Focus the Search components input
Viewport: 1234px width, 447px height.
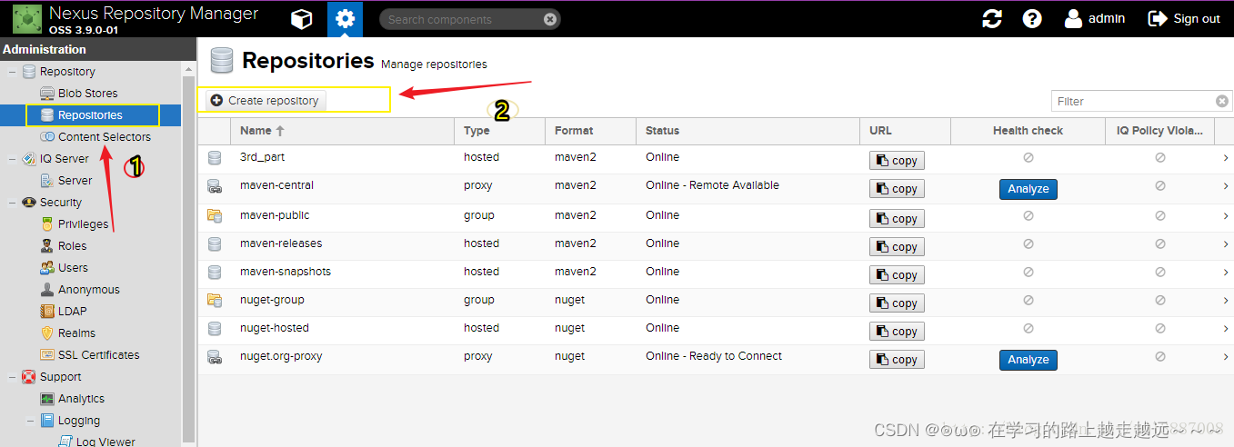[462, 19]
